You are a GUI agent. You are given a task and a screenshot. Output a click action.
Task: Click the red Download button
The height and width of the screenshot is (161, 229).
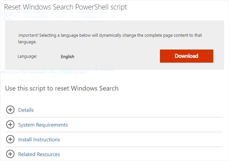[186, 56]
